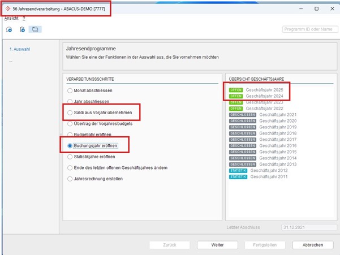
Task: Choose Übertrag der Vorjahresbudgets option
Action: pos(100,124)
